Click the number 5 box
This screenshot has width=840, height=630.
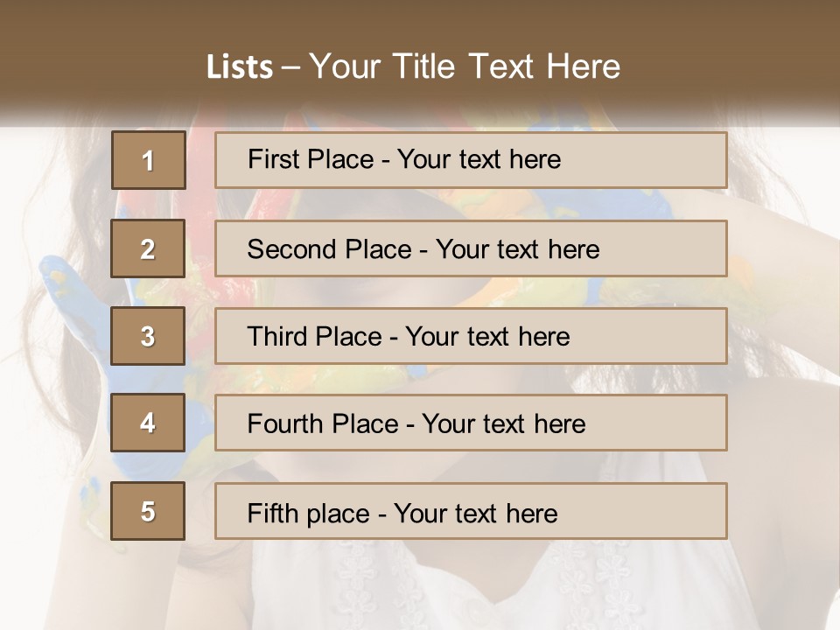coord(148,511)
